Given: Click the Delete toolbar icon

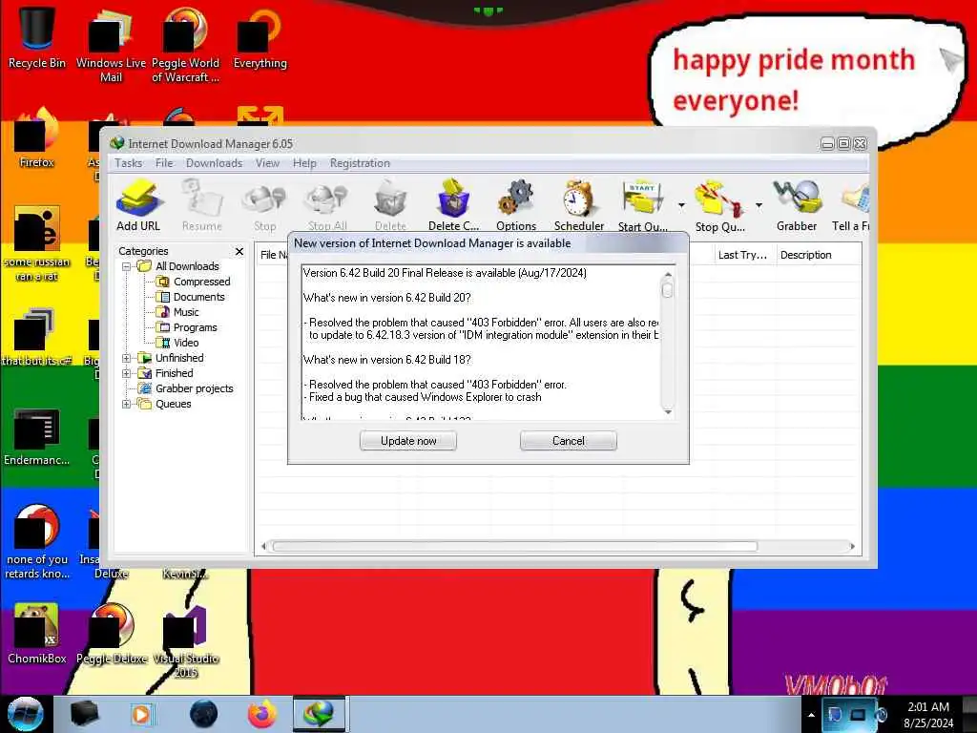Looking at the screenshot, I should coord(390,204).
